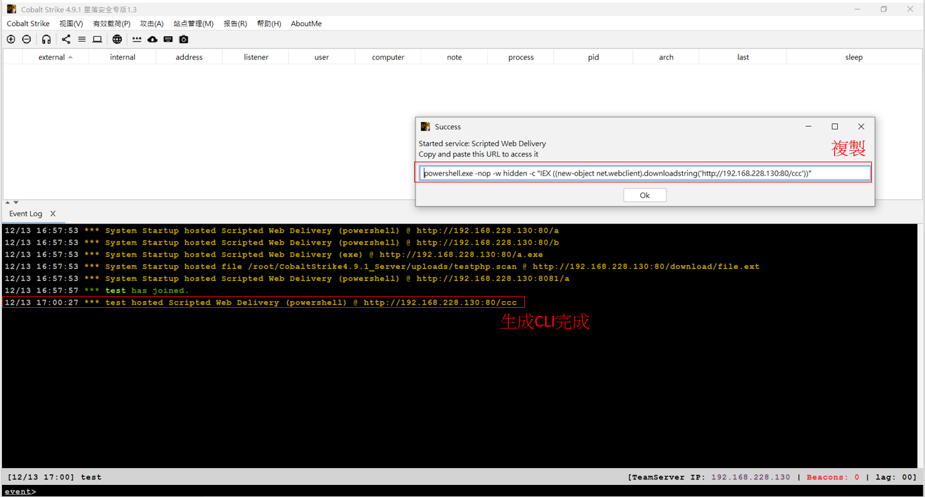Open the Cobalt Strike menu
The width and height of the screenshot is (925, 497).
tap(28, 23)
